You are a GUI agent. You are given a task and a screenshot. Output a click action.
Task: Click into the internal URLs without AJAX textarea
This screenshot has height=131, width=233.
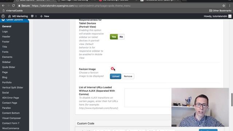pos(148,98)
